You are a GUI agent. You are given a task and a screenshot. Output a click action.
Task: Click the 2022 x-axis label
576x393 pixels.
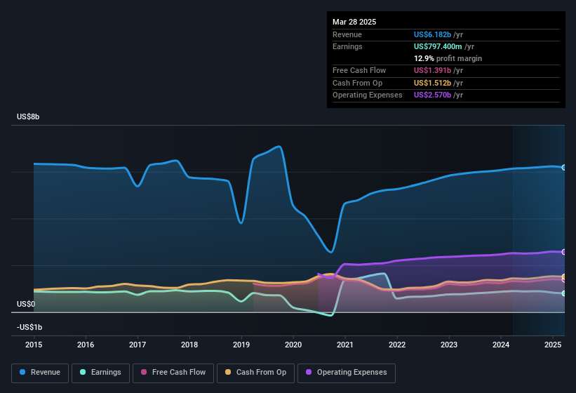(397, 345)
